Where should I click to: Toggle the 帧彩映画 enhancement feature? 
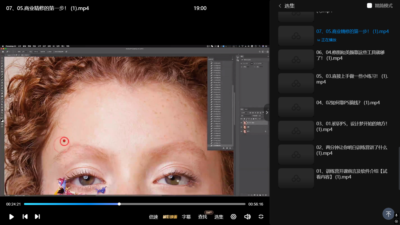click(170, 217)
